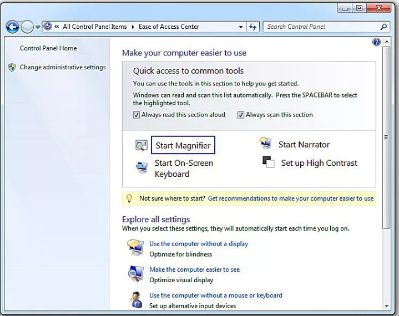The image size is (399, 316).
Task: Open Help via the question mark icon
Action: (x=376, y=42)
